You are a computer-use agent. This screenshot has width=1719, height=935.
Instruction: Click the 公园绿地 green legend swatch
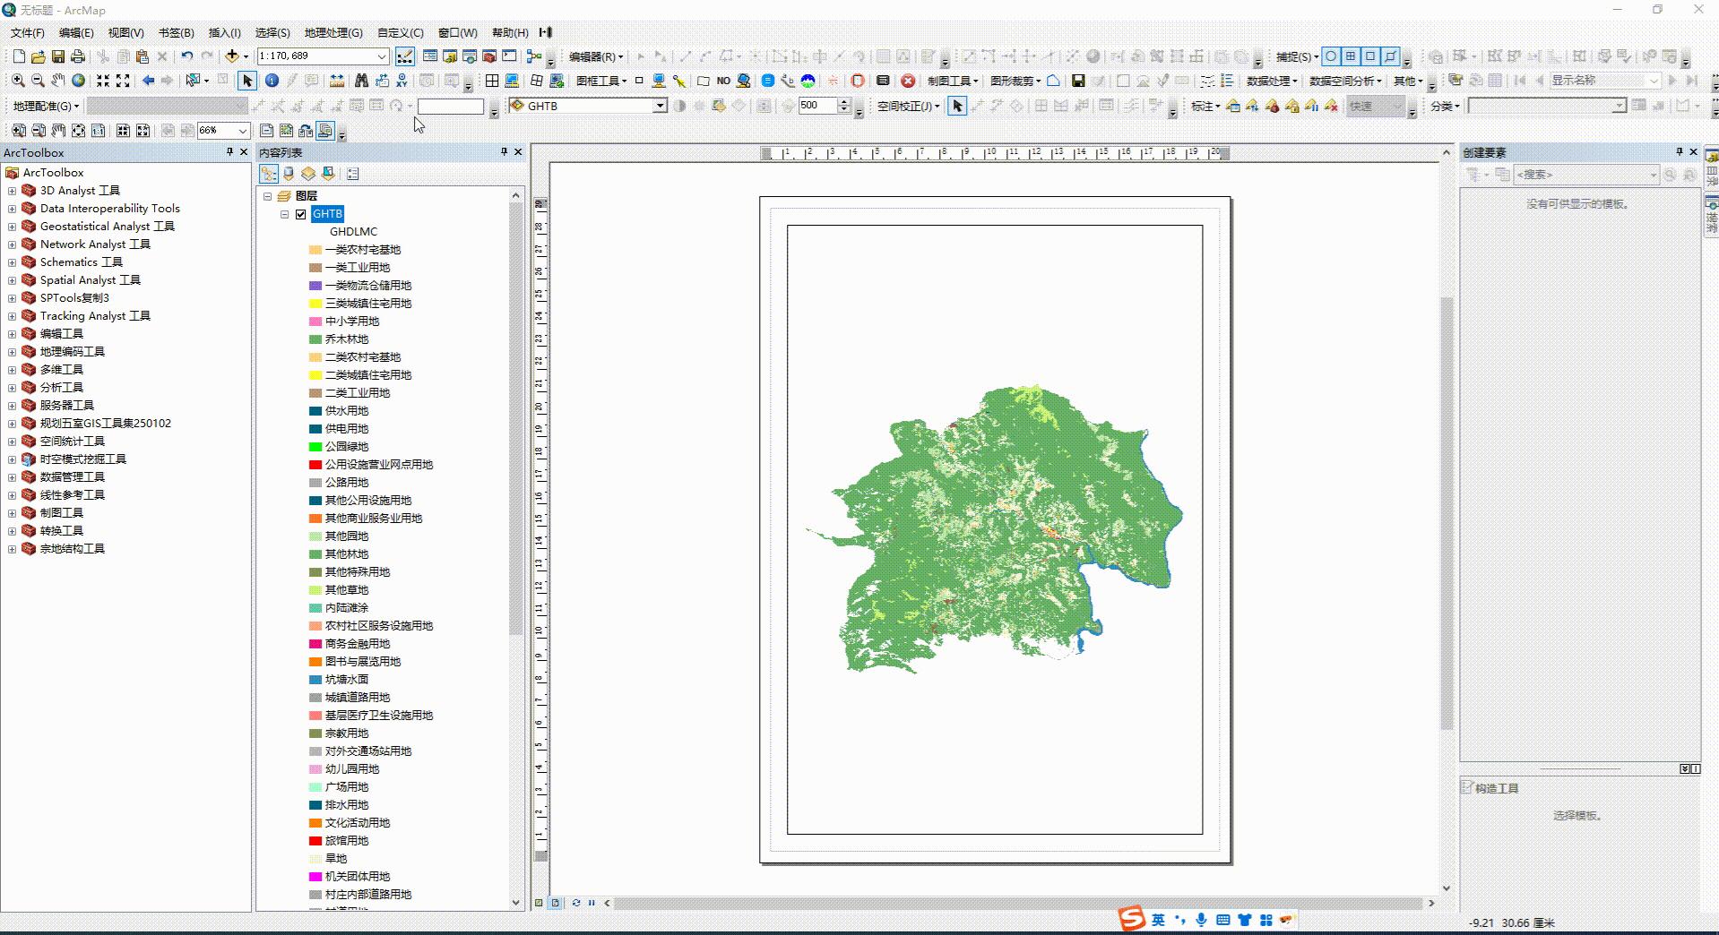[x=315, y=446]
